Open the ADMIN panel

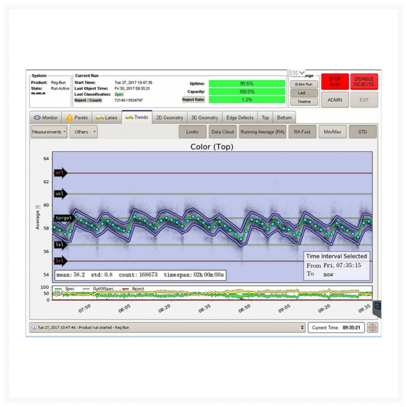tap(335, 100)
